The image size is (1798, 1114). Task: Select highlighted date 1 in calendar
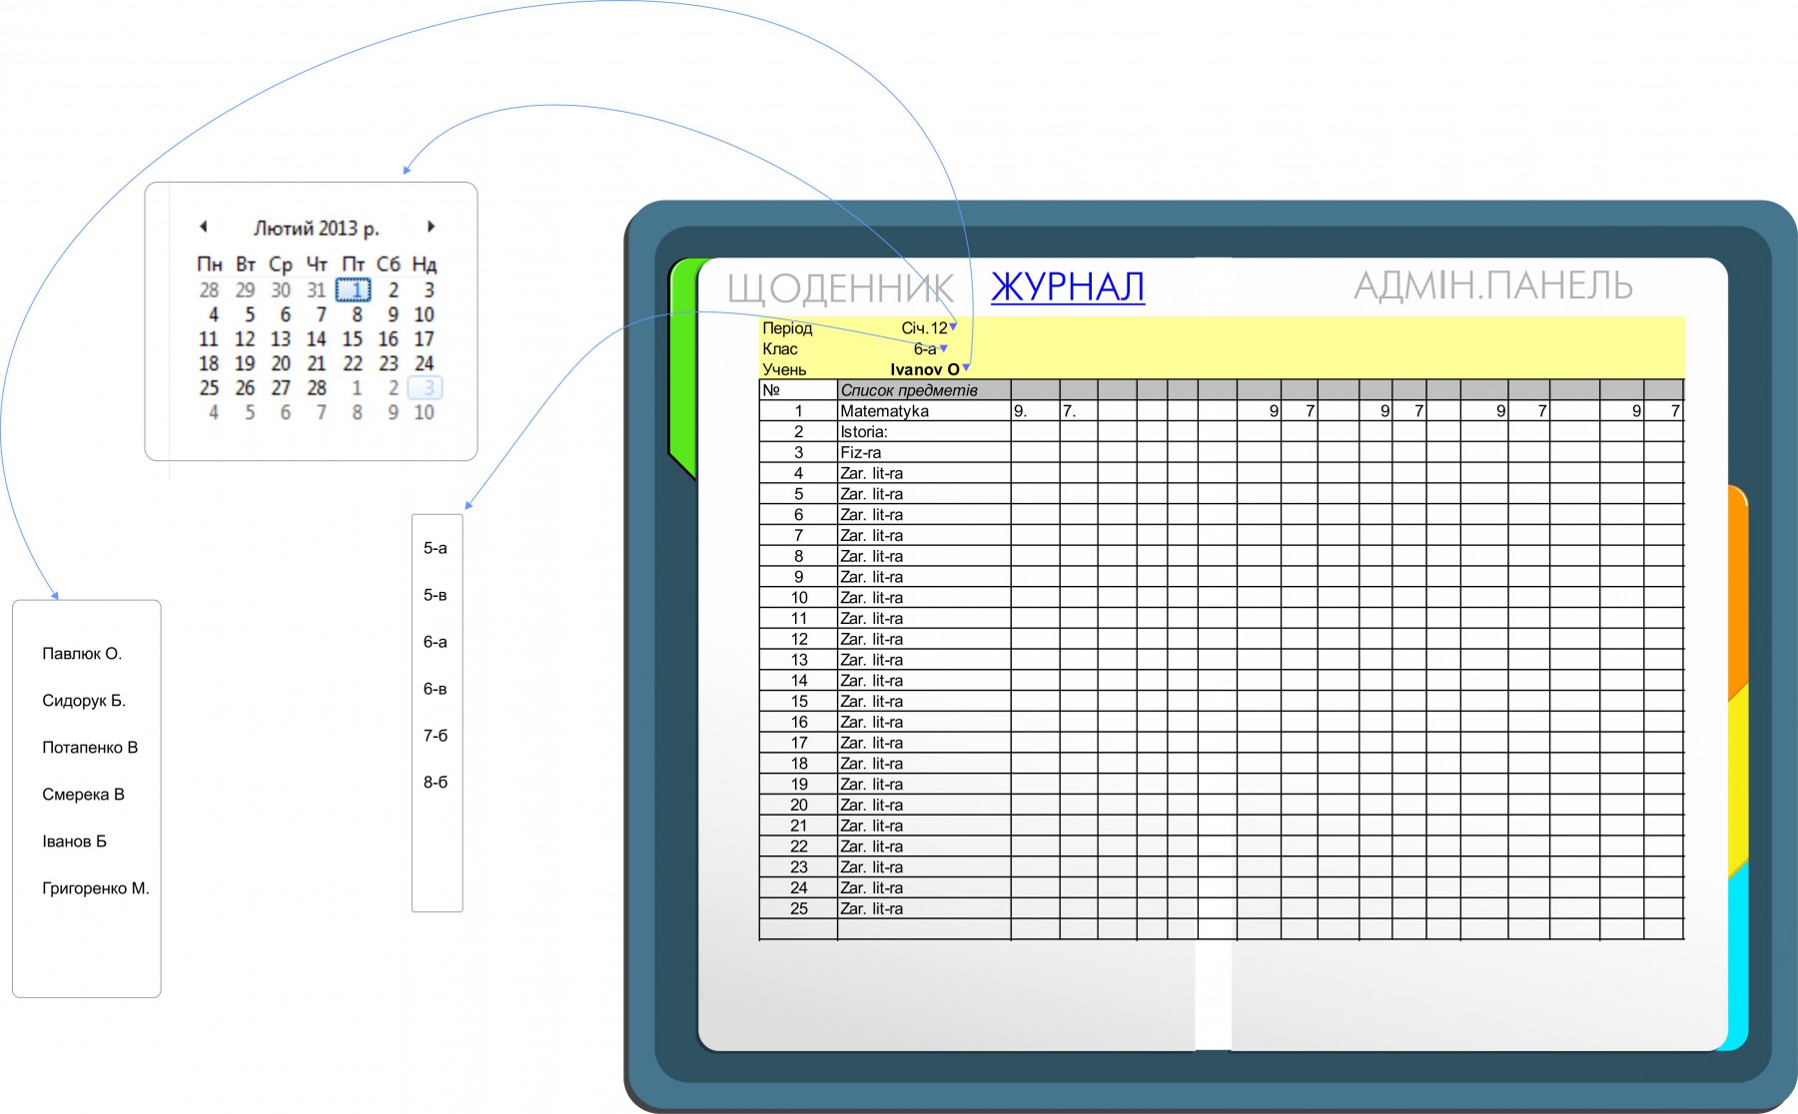pyautogui.click(x=354, y=290)
